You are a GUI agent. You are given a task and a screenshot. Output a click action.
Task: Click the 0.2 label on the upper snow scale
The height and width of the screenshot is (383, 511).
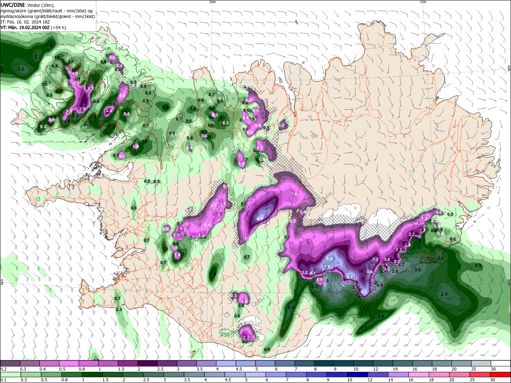(x=3, y=369)
